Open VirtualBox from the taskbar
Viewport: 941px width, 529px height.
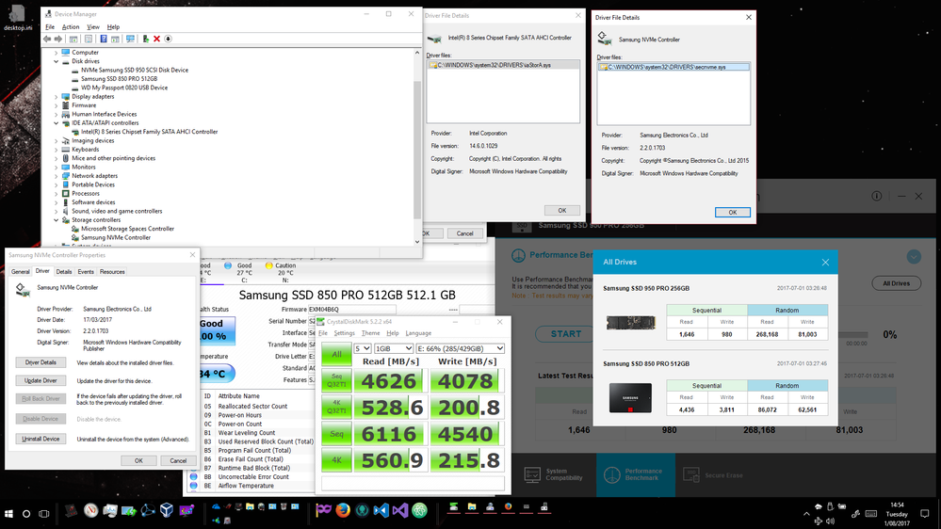[x=167, y=511]
